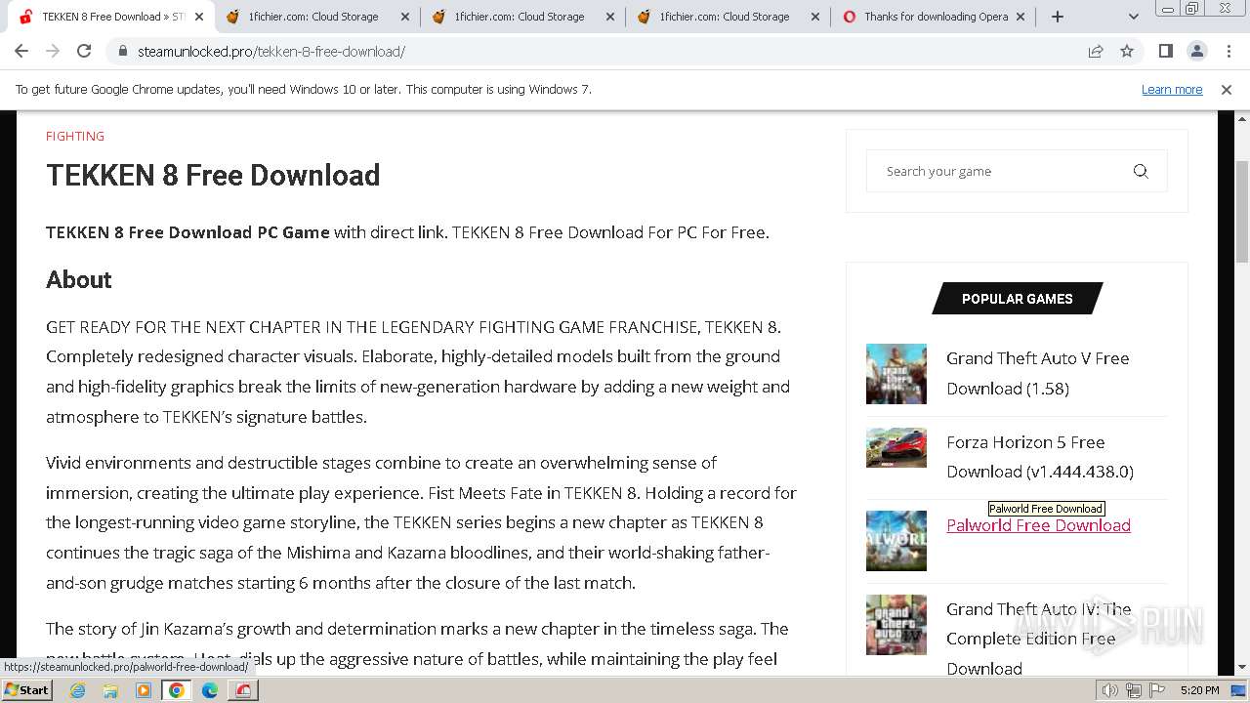Click the browser forward arrow
1250x703 pixels.
tap(53, 52)
